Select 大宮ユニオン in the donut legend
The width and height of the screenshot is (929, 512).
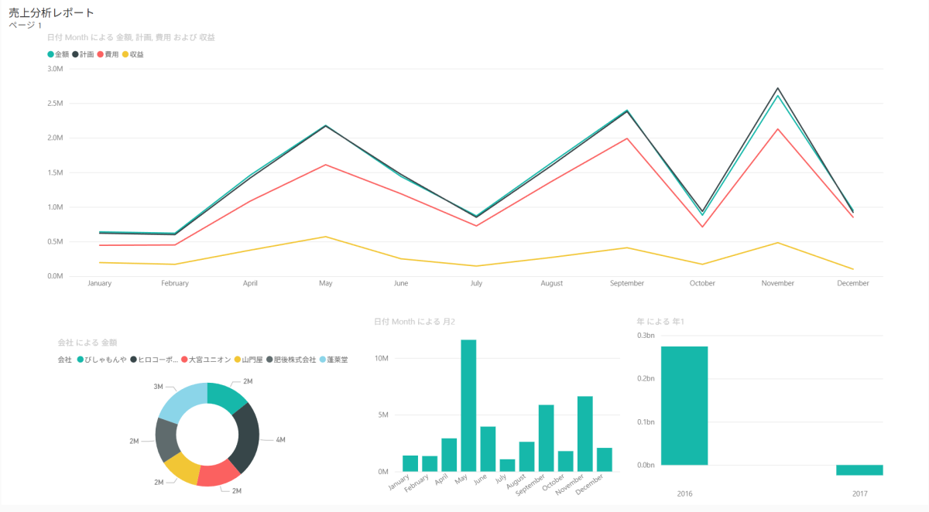click(209, 360)
